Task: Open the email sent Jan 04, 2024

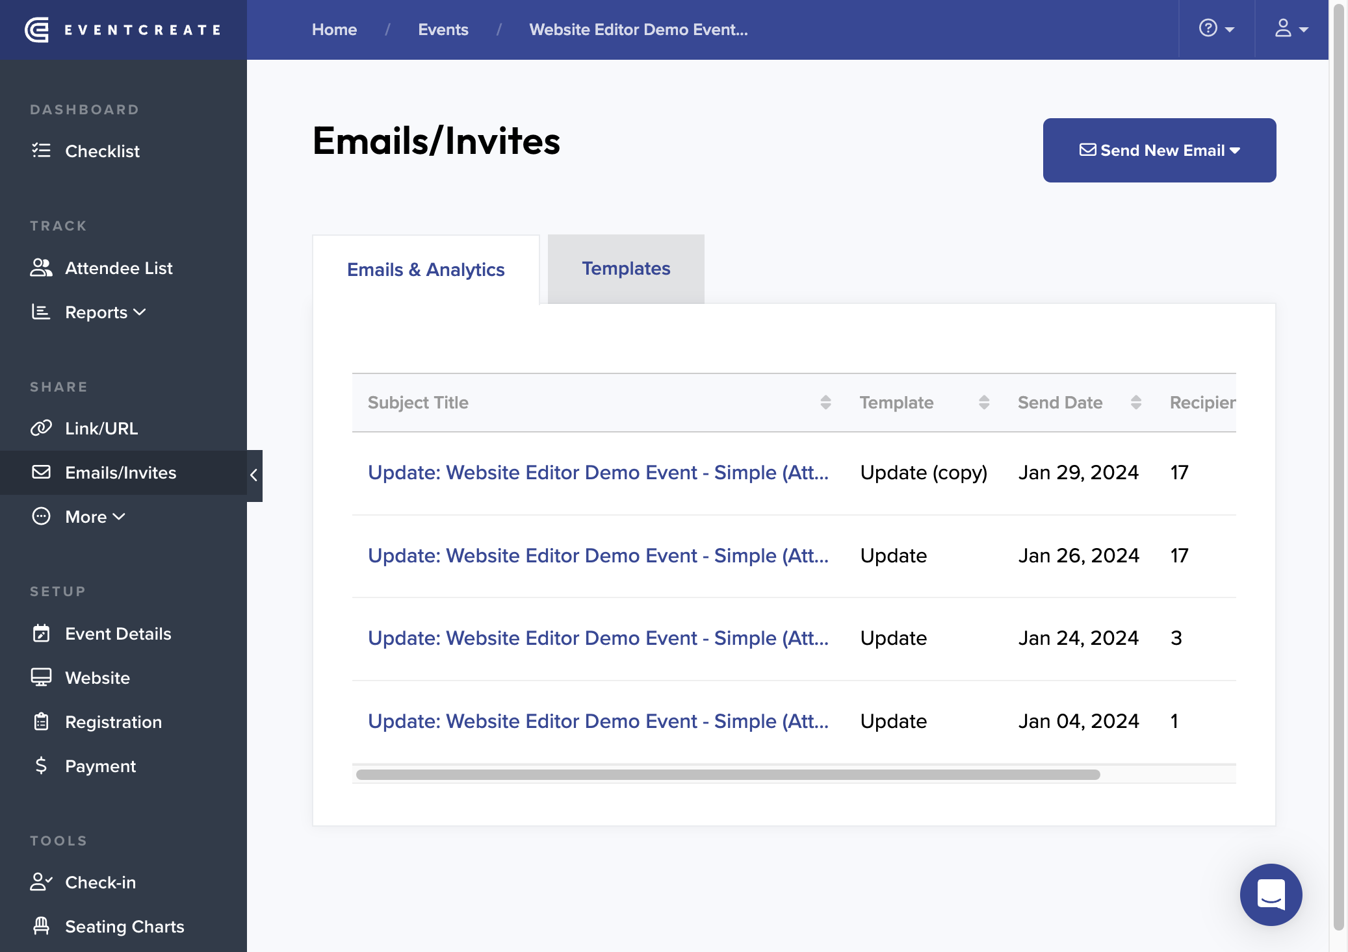Action: pyautogui.click(x=598, y=721)
